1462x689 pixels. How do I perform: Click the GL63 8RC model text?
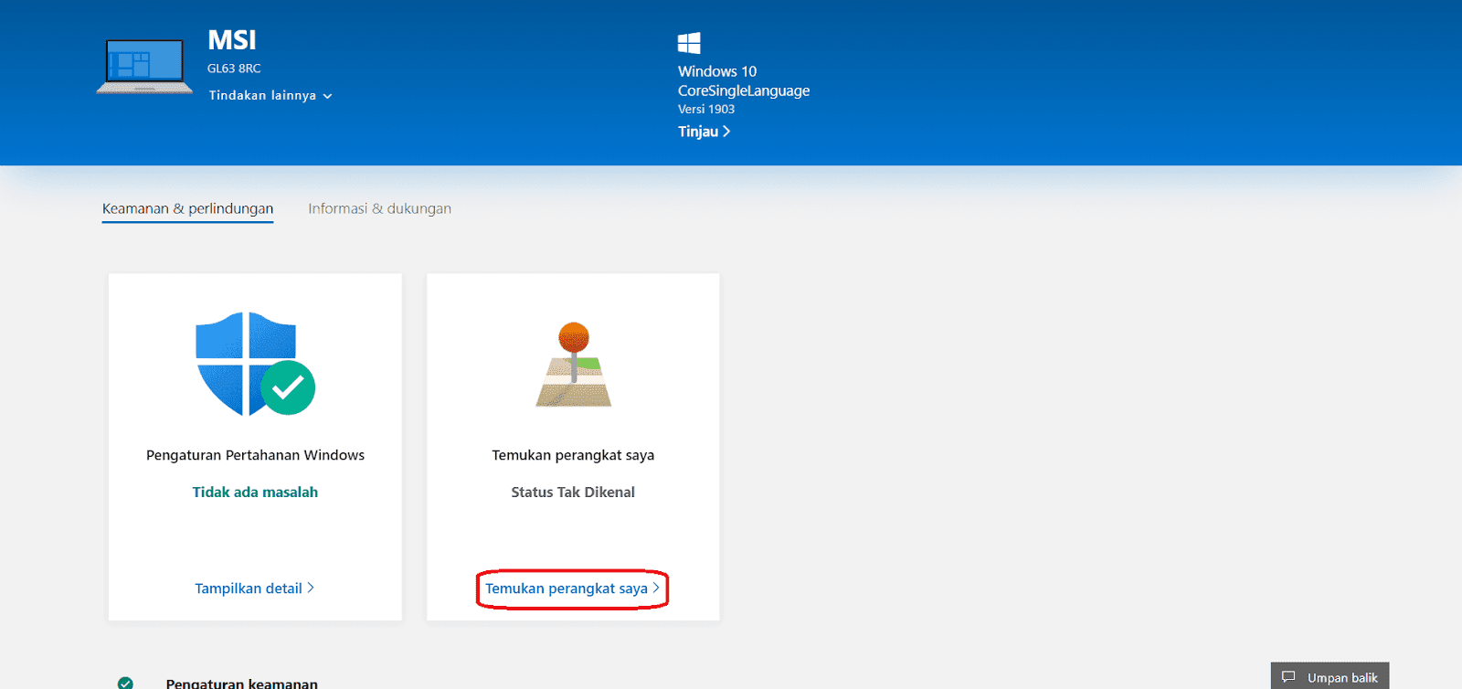point(234,69)
